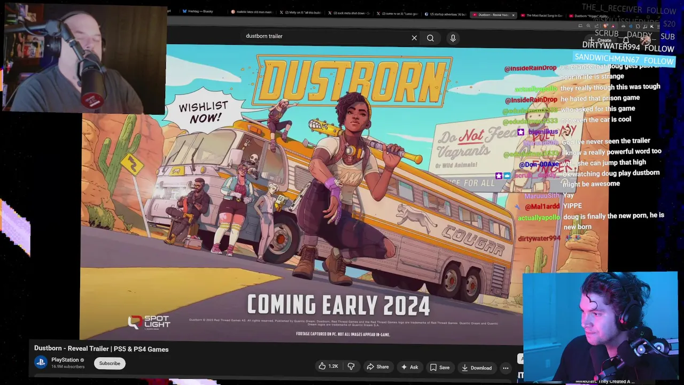Clear the search box with the X icon
Image resolution: width=684 pixels, height=385 pixels.
click(x=414, y=38)
